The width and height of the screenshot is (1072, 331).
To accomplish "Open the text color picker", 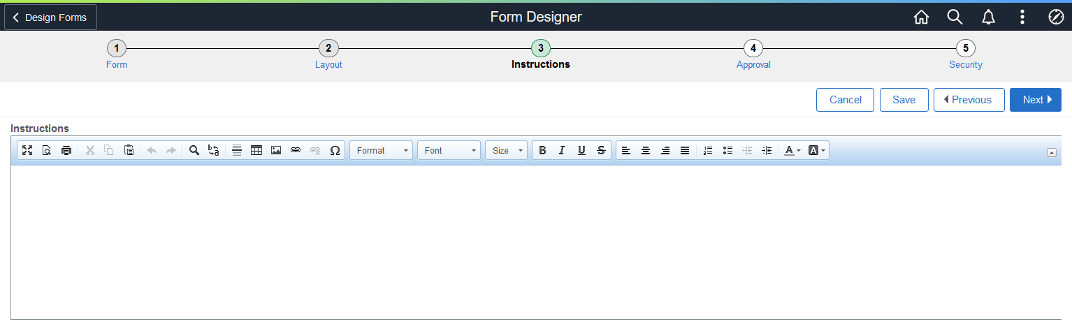I will click(792, 150).
